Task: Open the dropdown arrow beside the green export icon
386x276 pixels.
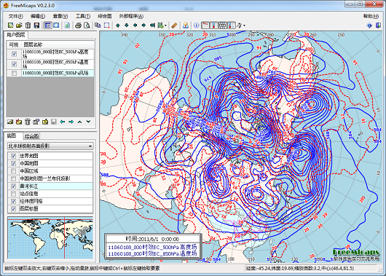Action: click(165, 25)
